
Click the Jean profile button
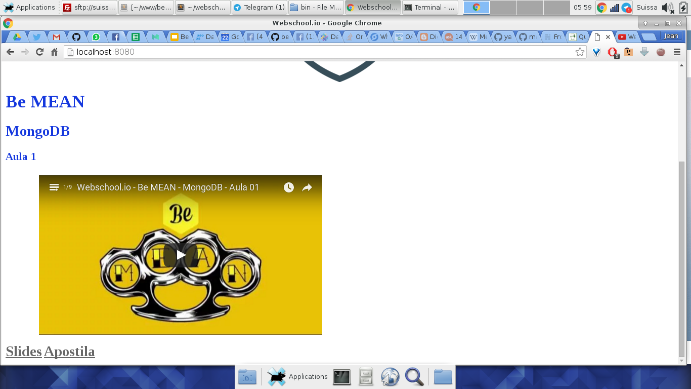coord(671,36)
